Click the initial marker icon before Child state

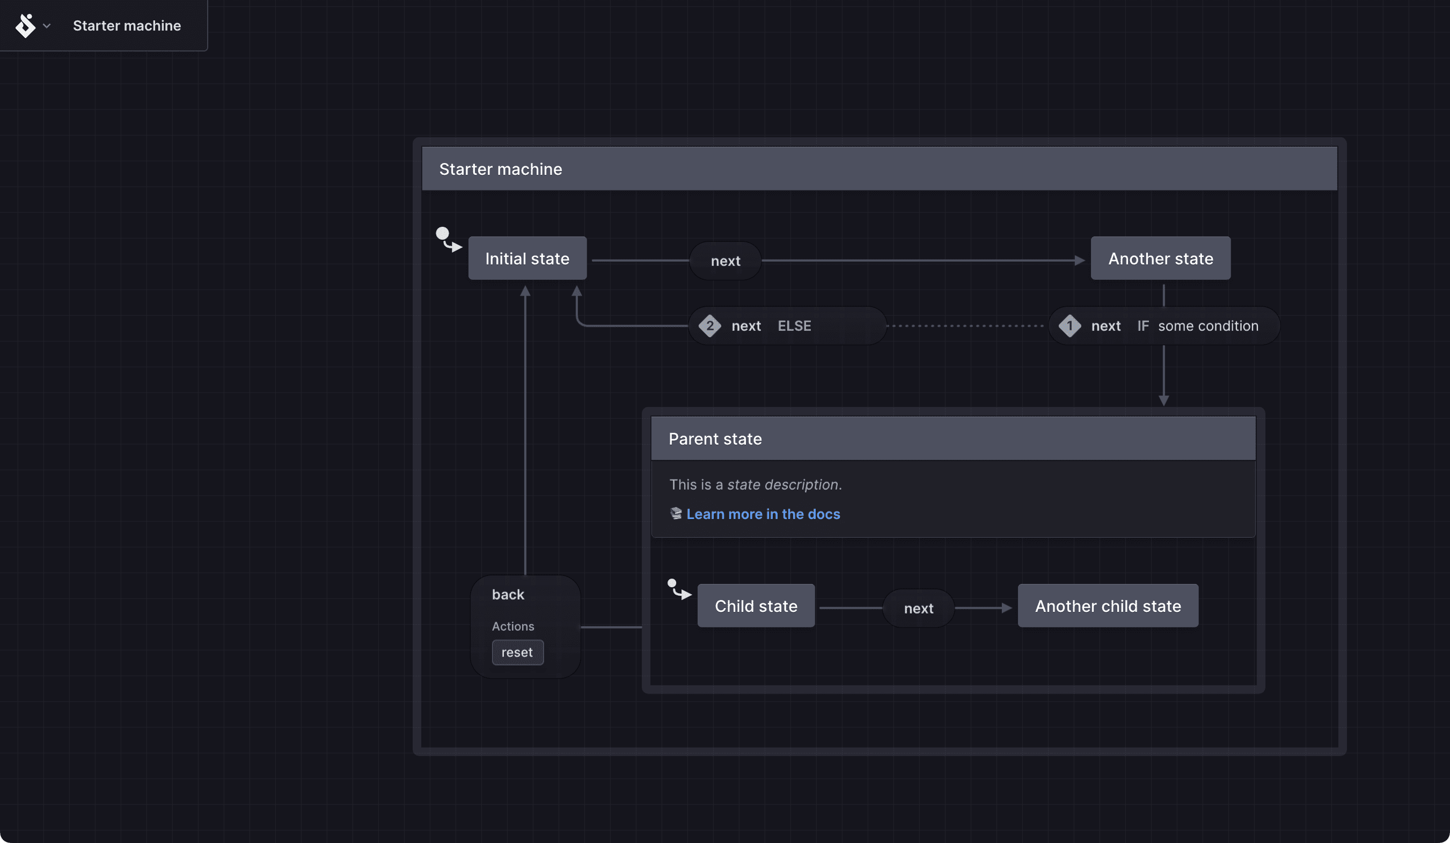[678, 589]
